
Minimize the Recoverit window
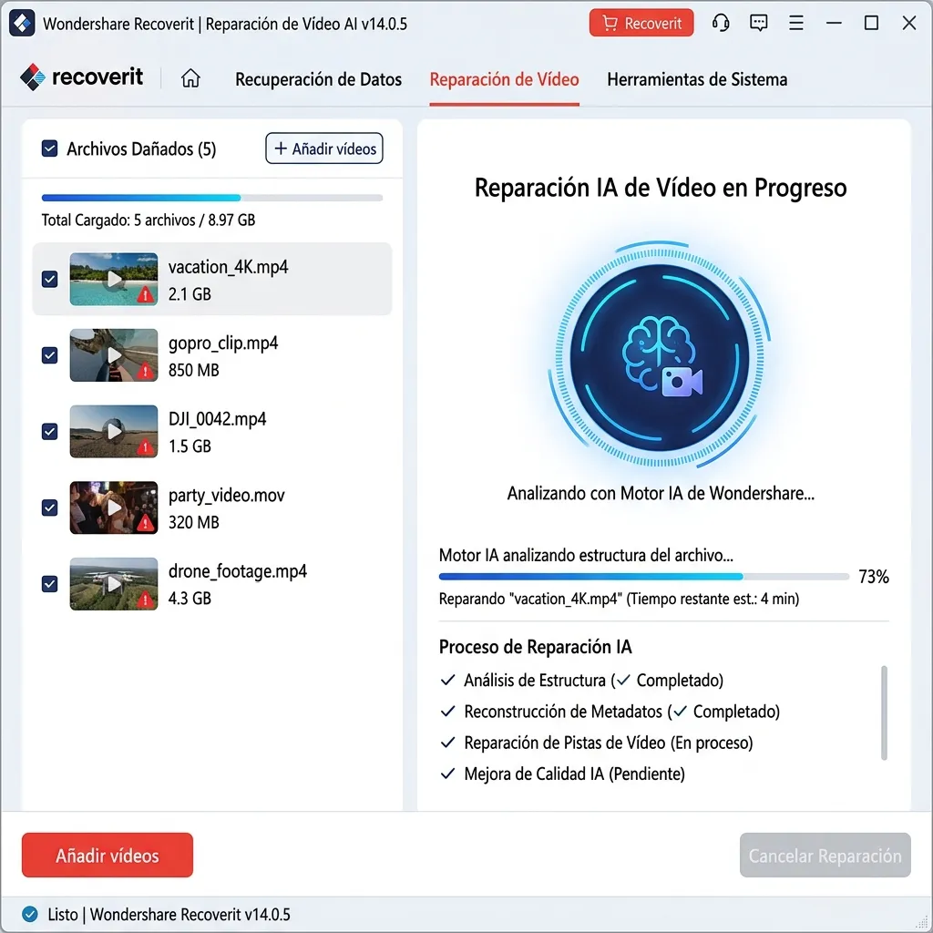(x=834, y=23)
